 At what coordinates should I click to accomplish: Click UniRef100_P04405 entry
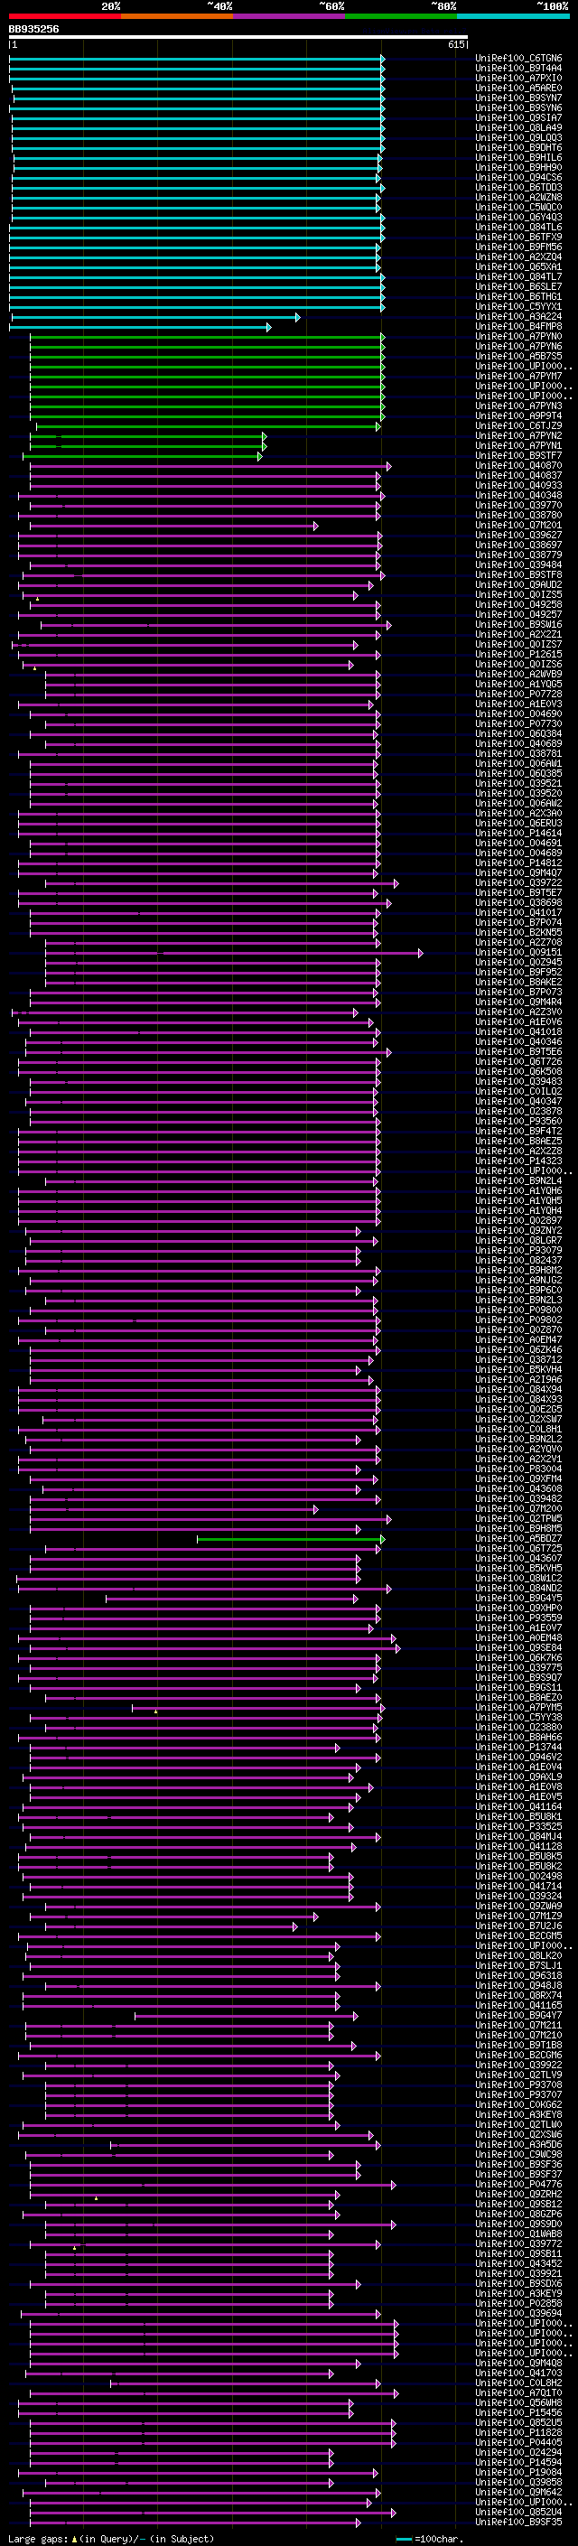[518, 2442]
